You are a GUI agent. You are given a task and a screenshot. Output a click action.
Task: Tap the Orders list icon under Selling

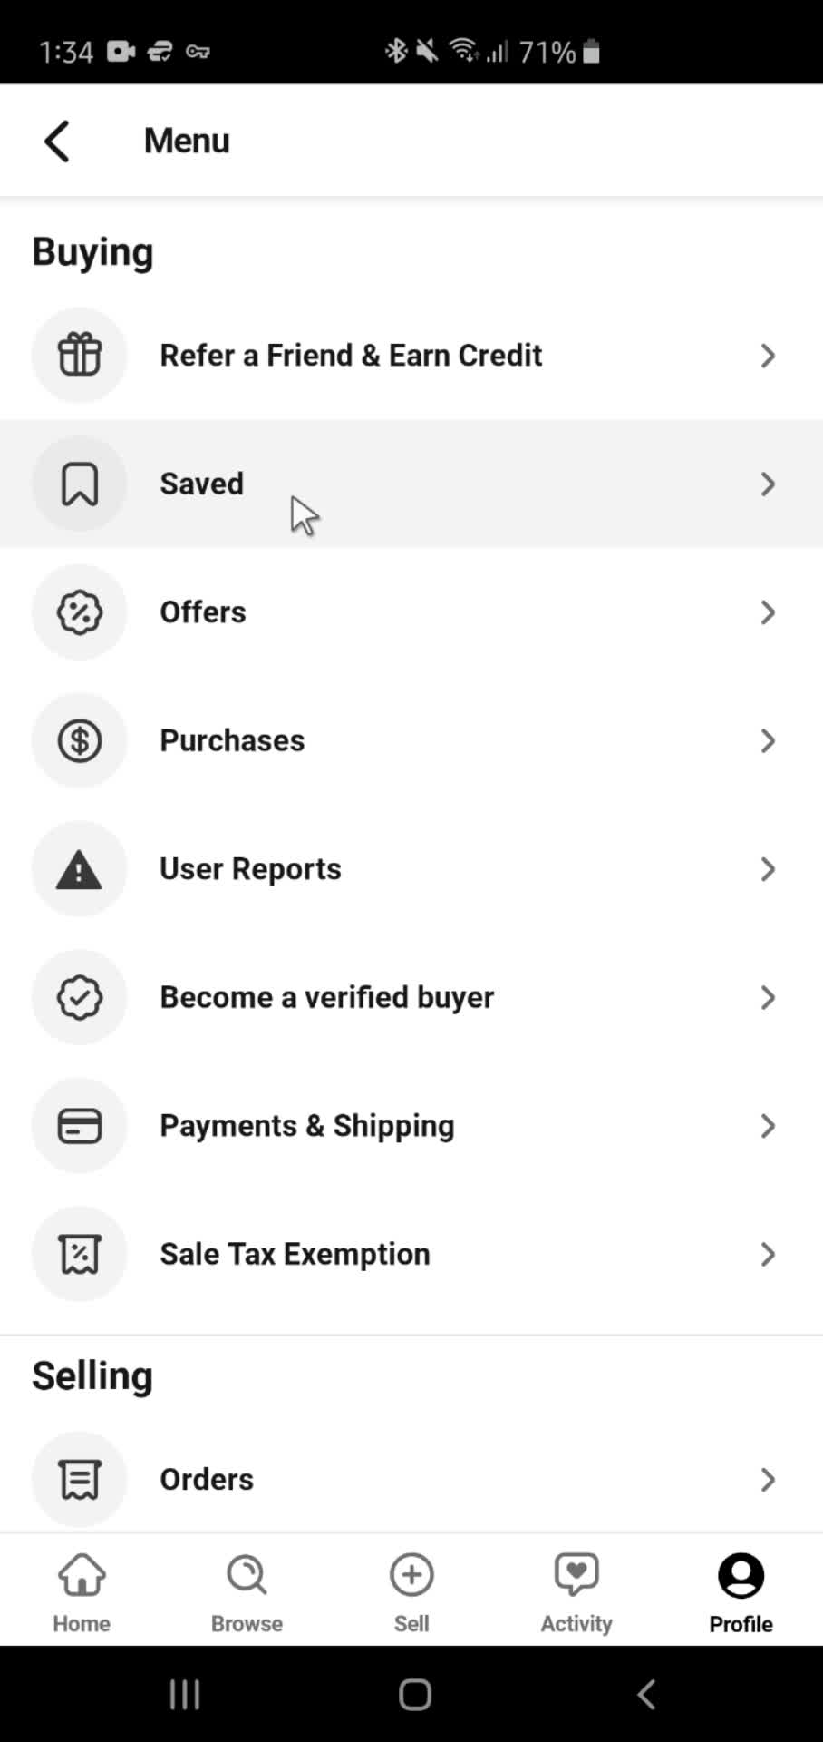coord(80,1479)
